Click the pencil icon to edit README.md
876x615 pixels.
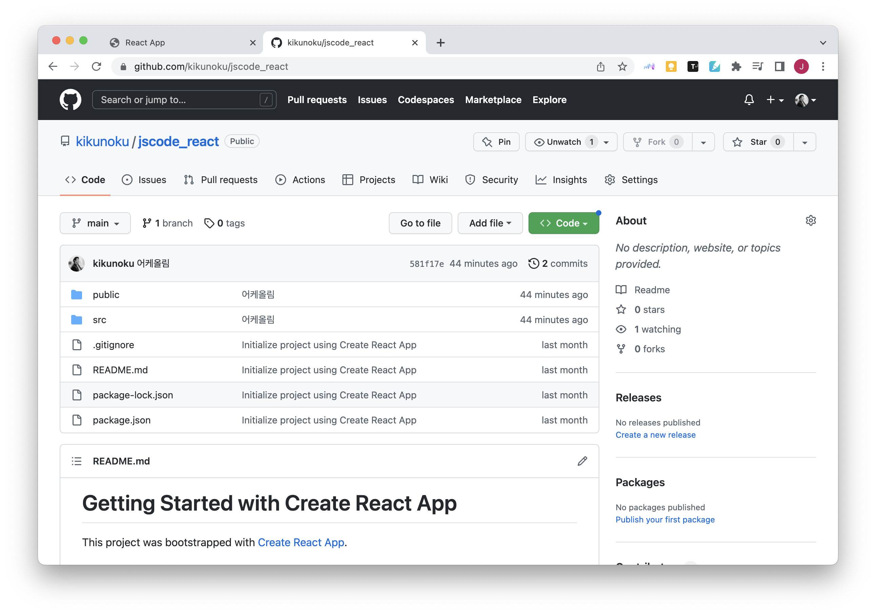coord(582,461)
